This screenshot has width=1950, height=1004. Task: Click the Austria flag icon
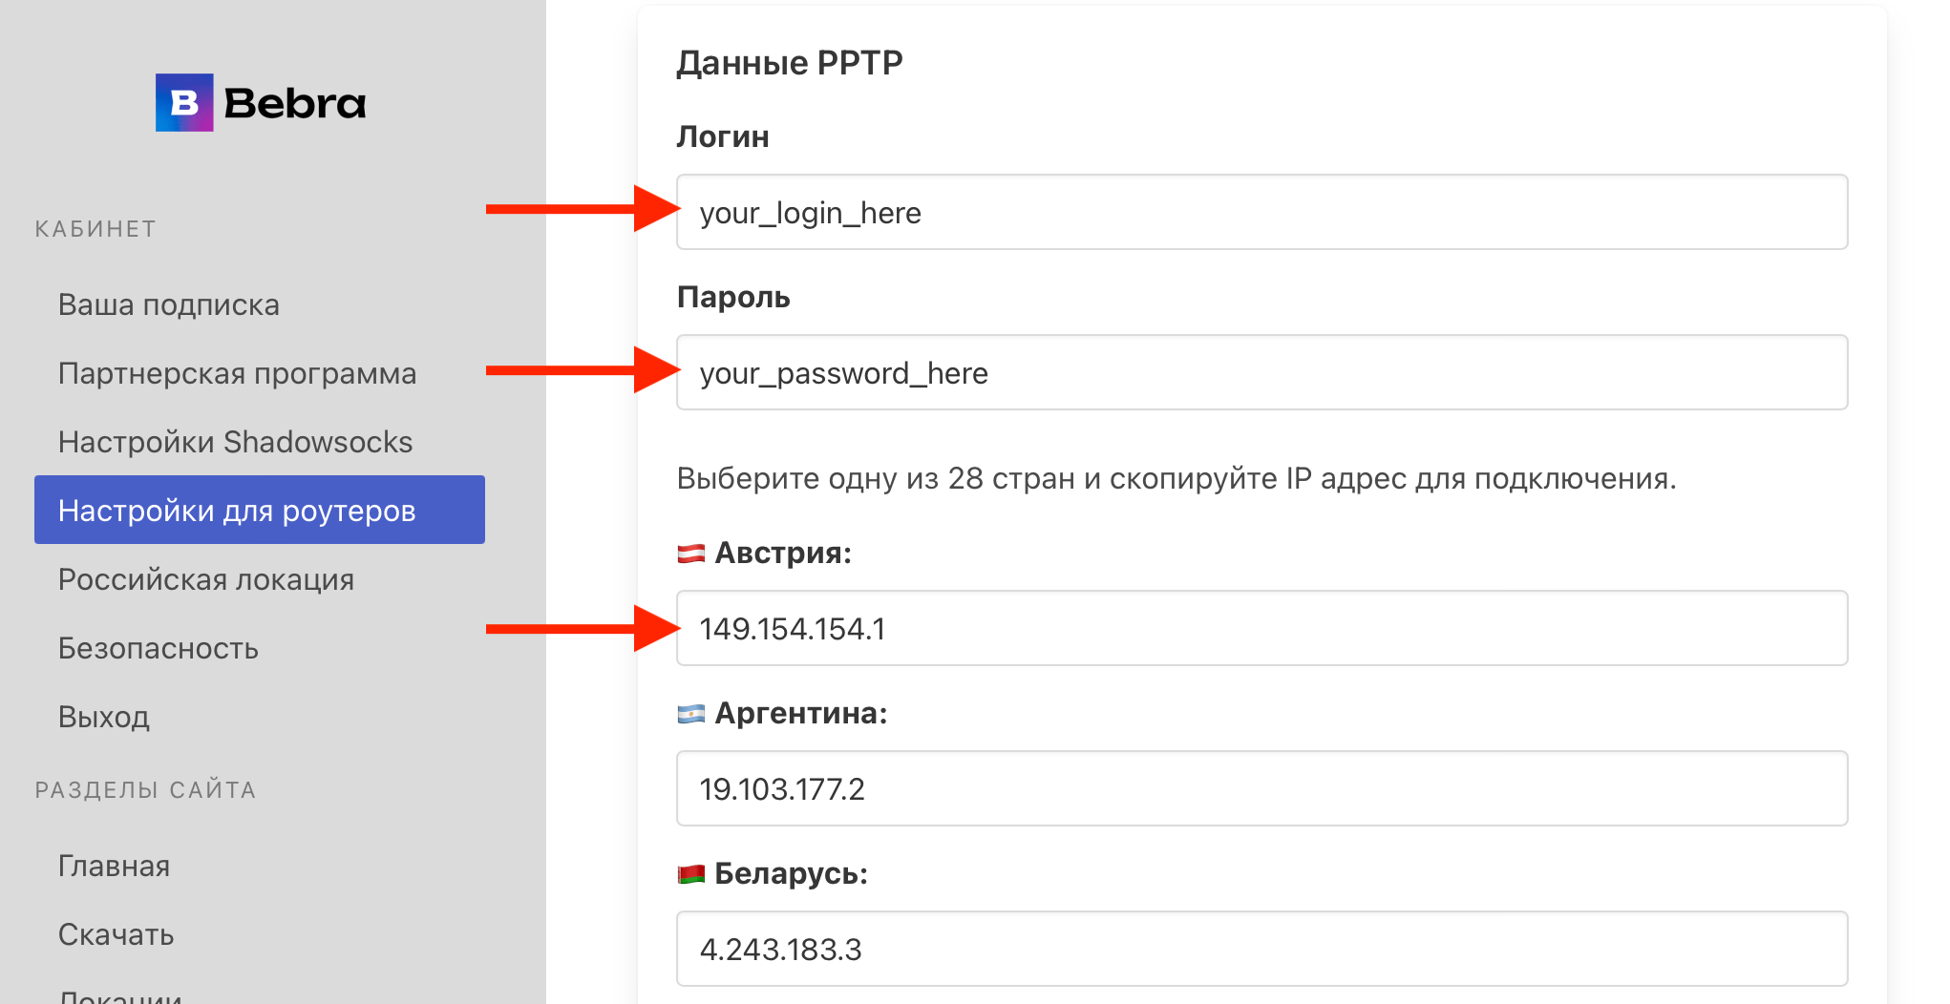pos(690,554)
